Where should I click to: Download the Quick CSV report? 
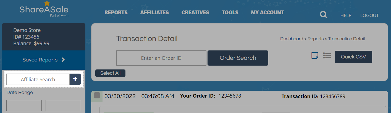point(353,57)
